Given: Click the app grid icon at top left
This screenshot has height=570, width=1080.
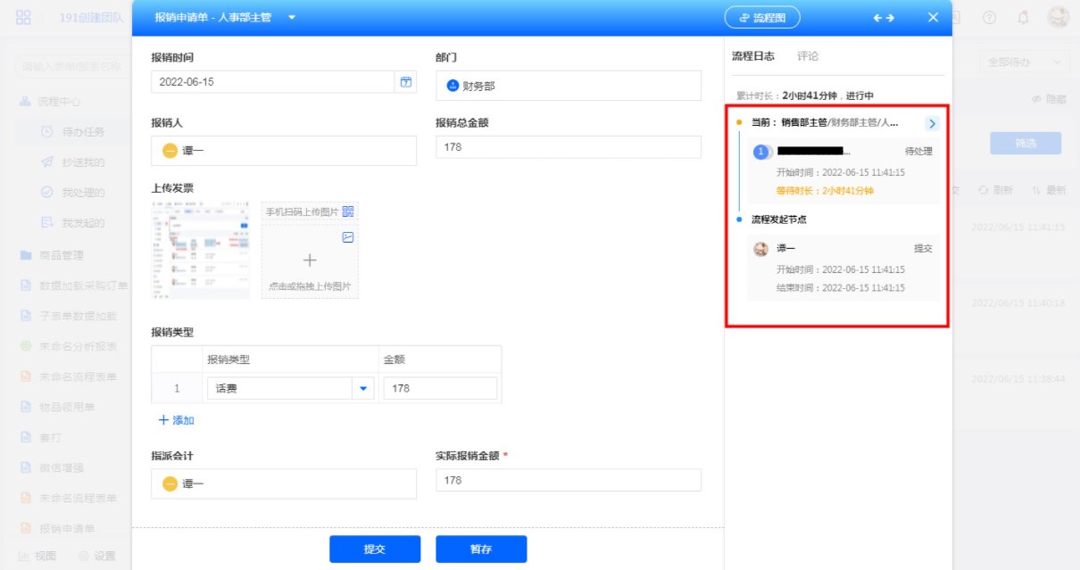Looking at the screenshot, I should 23,18.
